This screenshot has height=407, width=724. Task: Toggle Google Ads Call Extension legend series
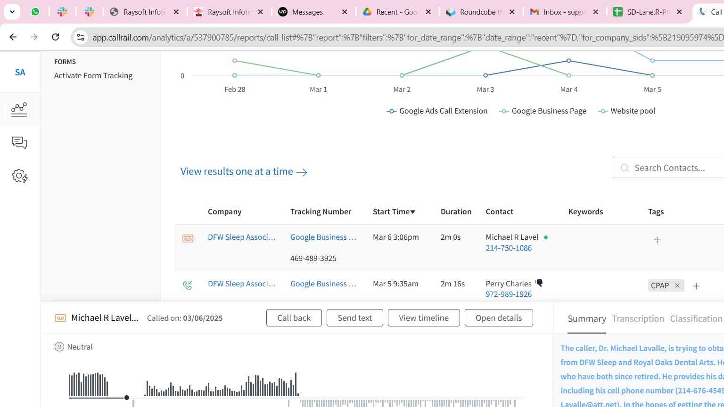coord(437,111)
